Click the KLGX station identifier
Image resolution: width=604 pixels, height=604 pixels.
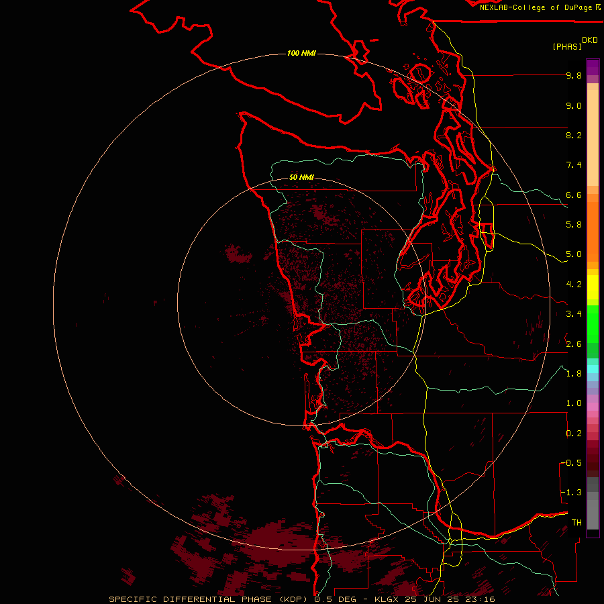[x=387, y=599]
